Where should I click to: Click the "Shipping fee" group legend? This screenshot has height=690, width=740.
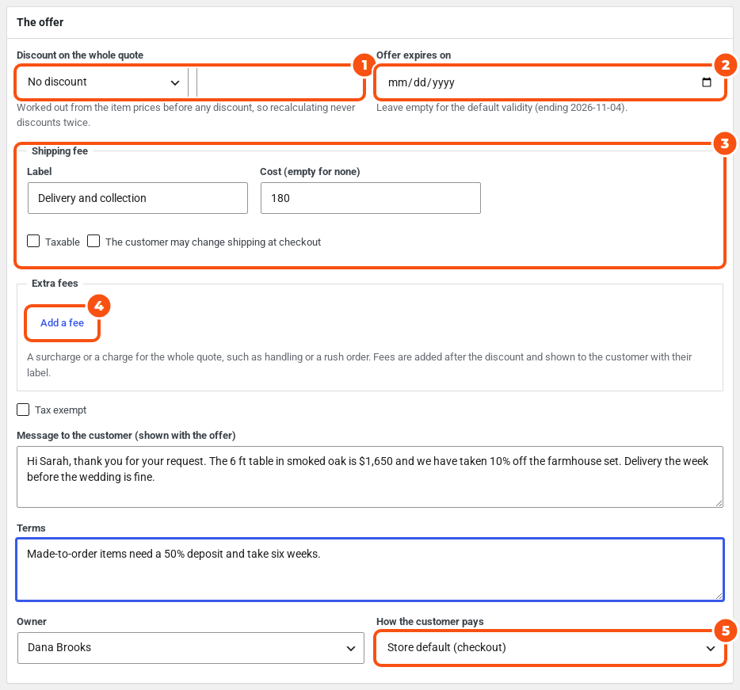pyautogui.click(x=60, y=151)
